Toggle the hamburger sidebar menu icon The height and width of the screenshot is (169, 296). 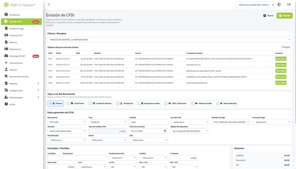(49, 4)
